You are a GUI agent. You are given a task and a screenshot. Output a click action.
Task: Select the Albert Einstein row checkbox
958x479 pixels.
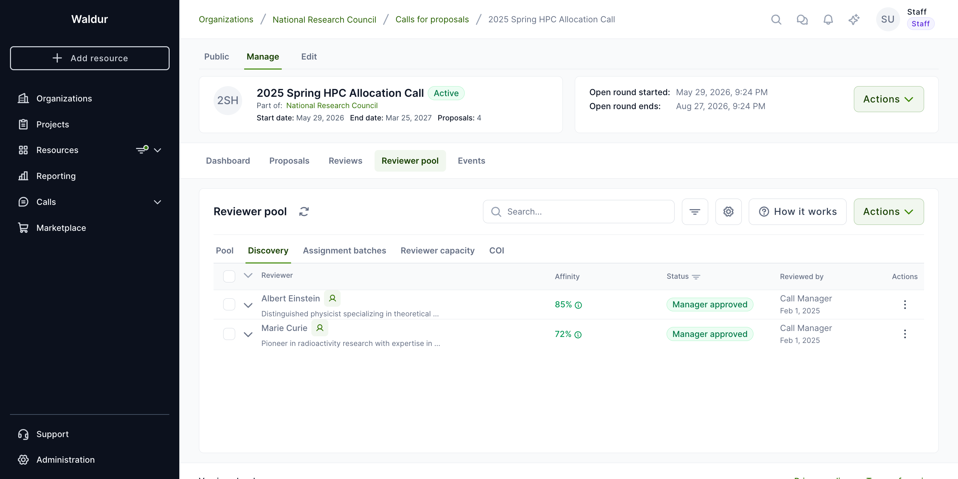tap(229, 304)
